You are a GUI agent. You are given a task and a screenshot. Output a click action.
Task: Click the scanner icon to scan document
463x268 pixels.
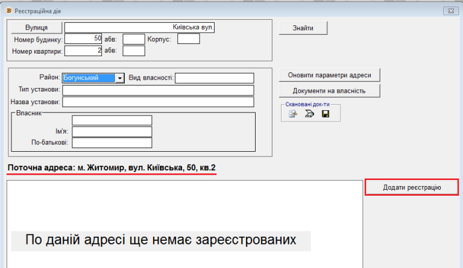[x=309, y=114]
